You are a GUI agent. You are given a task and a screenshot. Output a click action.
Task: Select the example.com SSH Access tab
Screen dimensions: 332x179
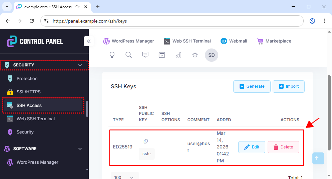(52, 7)
